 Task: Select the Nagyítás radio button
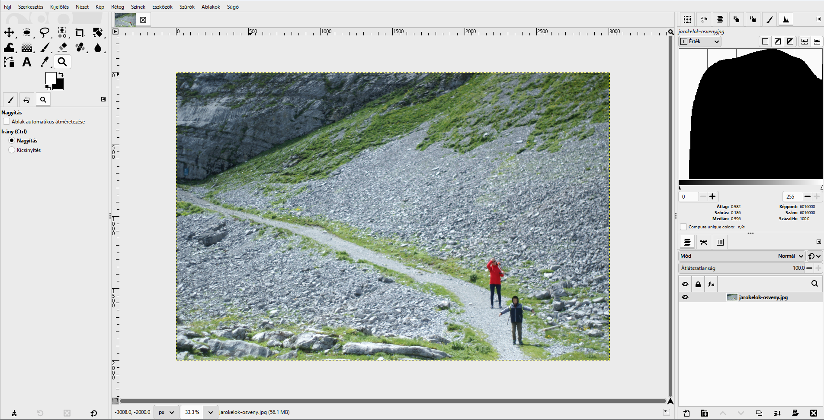[12, 141]
